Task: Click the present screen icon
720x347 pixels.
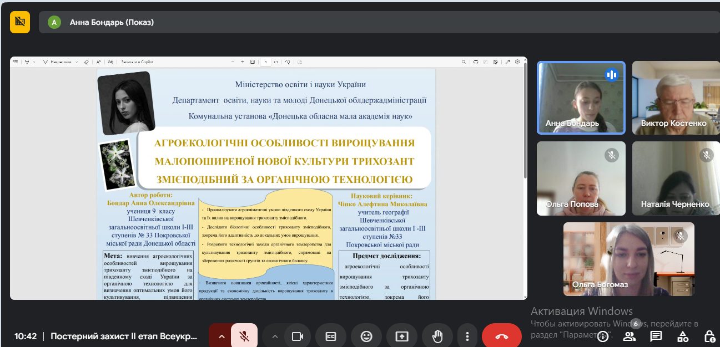Action: (x=401, y=336)
